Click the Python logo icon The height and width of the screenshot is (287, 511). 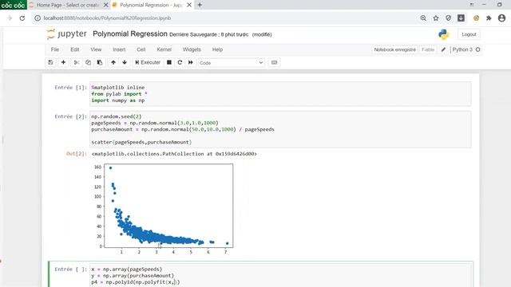(x=444, y=34)
